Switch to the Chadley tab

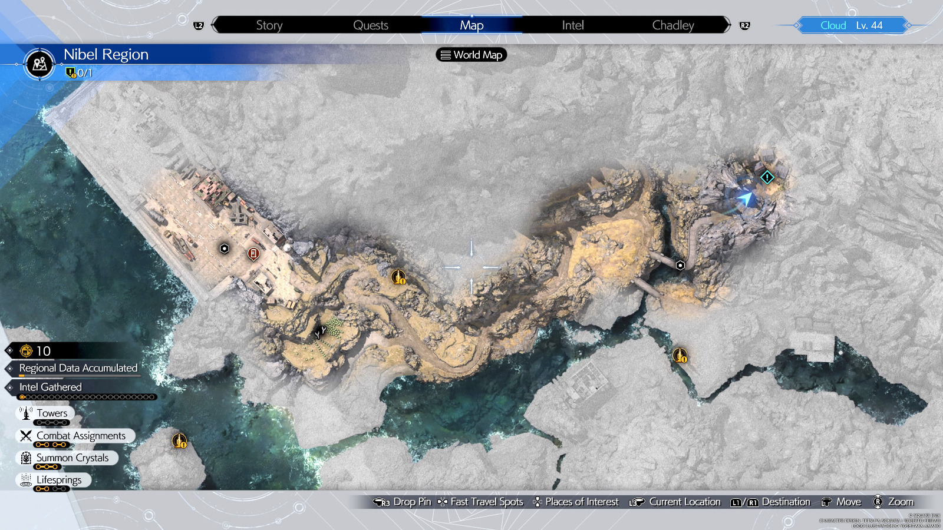pyautogui.click(x=673, y=25)
